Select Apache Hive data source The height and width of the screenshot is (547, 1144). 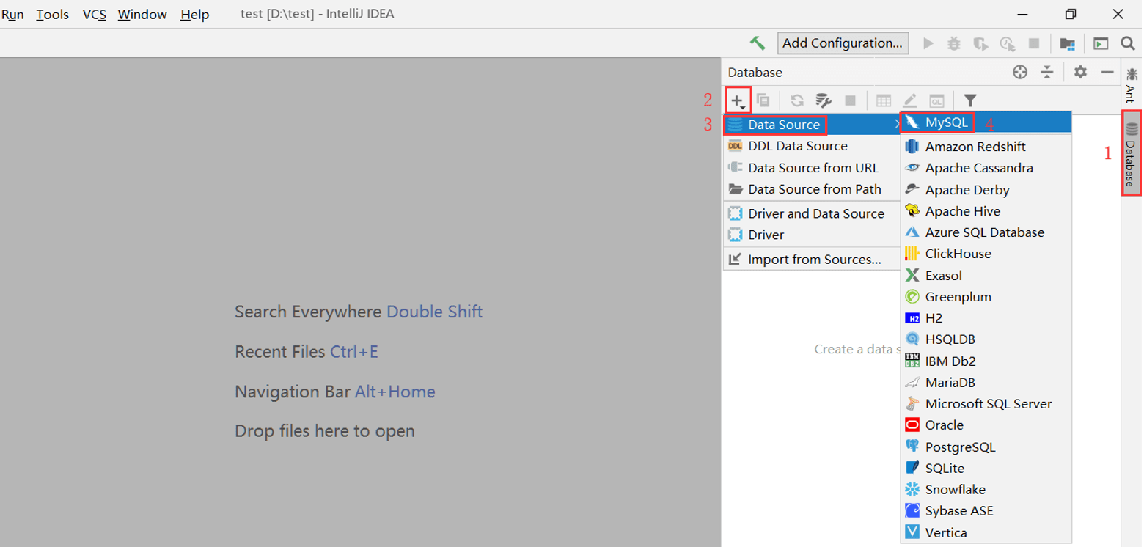click(986, 211)
